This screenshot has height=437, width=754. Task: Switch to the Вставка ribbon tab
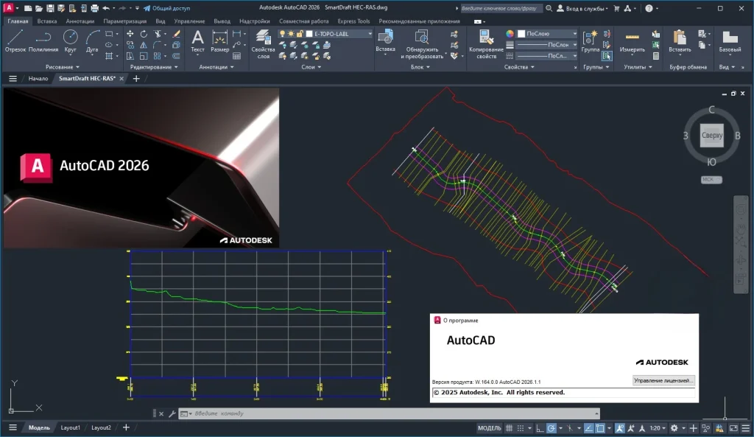[46, 21]
